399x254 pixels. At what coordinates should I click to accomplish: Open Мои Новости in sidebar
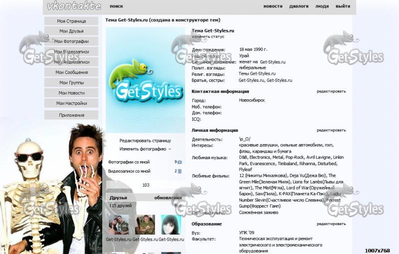[x=71, y=93]
